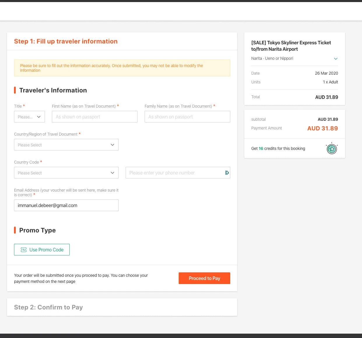Click the Family Name input field

coord(187,117)
